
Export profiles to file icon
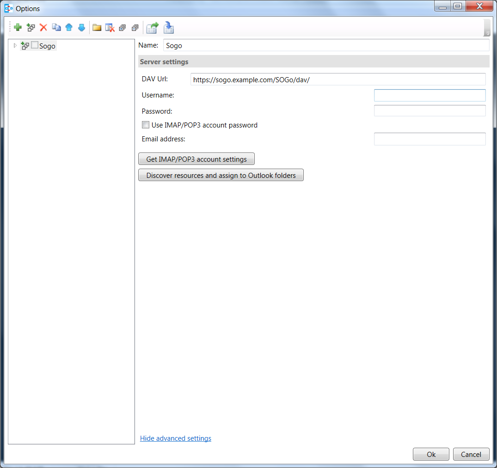click(152, 28)
